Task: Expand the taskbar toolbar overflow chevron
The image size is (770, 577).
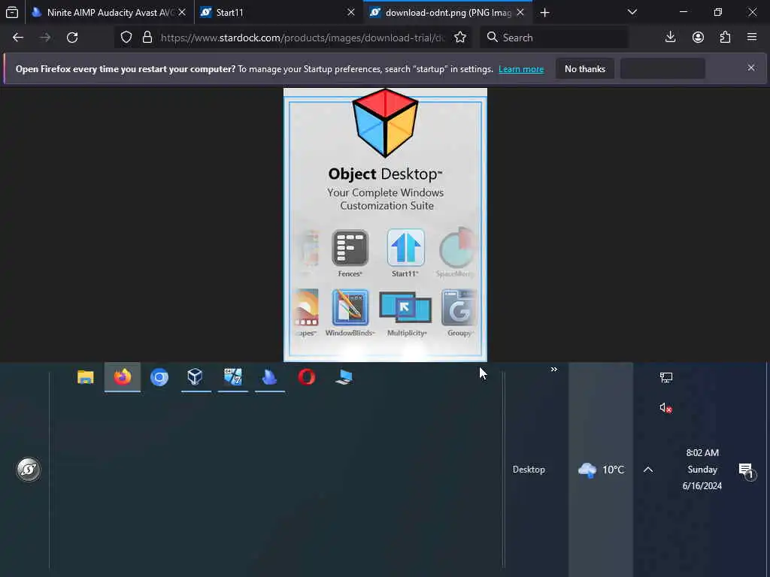Action: pyautogui.click(x=554, y=370)
